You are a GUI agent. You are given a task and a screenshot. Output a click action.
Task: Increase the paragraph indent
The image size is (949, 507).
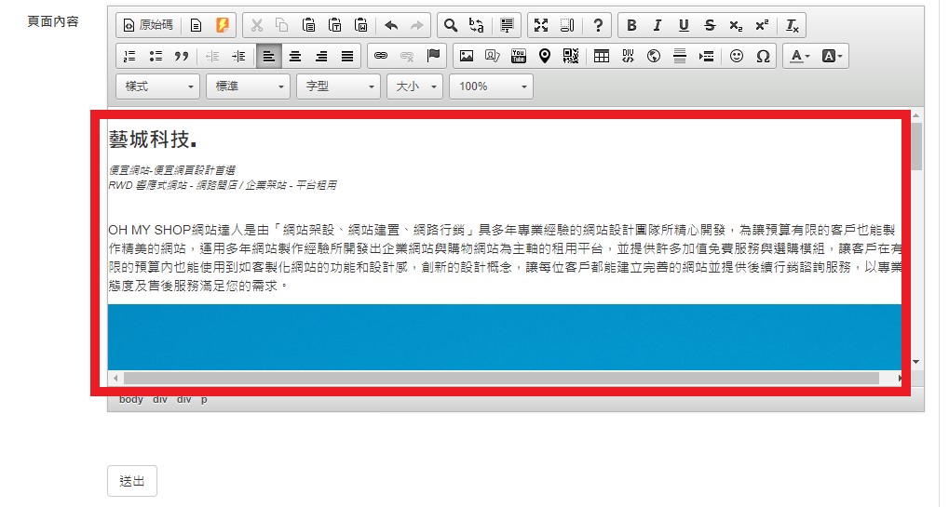click(x=238, y=56)
